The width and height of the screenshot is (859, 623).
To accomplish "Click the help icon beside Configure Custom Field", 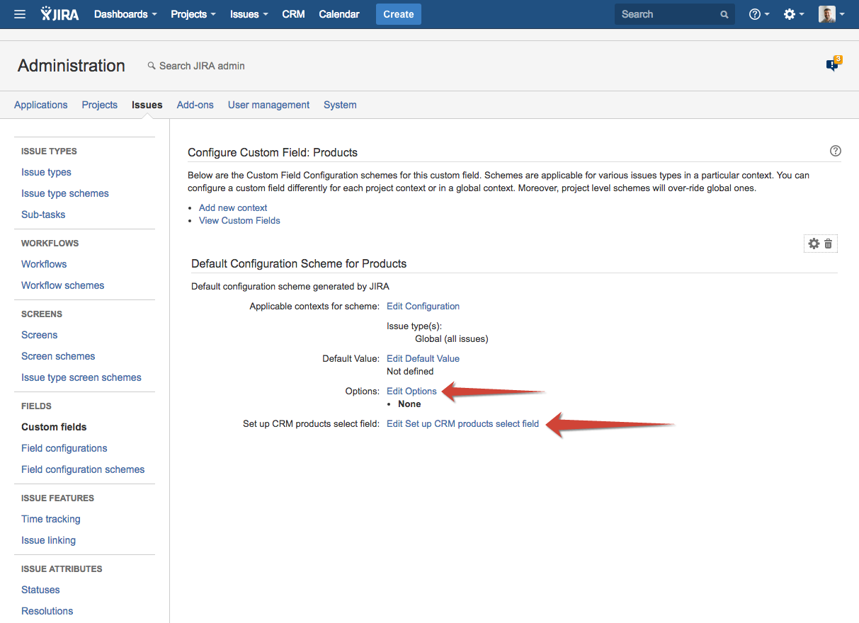I will pos(836,151).
